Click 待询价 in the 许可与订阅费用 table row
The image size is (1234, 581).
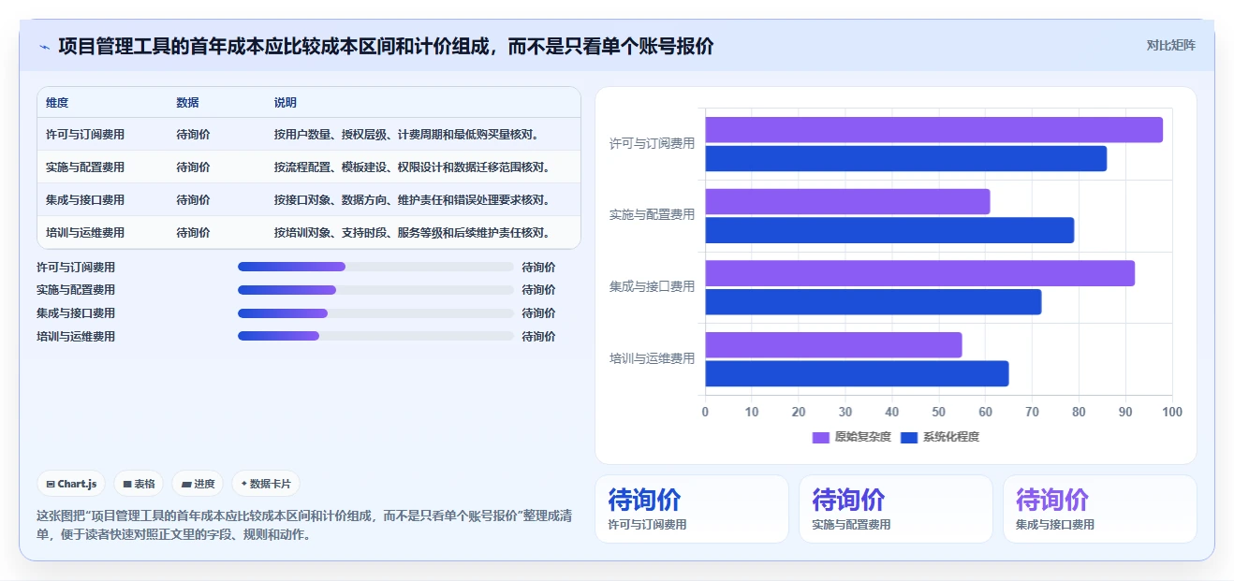point(193,135)
